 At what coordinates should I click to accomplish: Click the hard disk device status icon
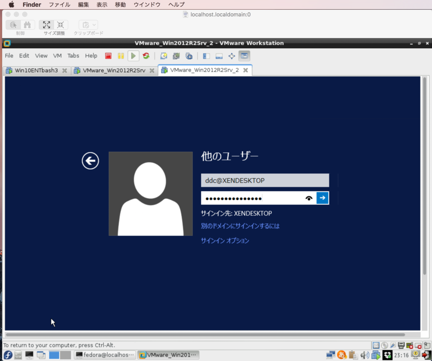376,345
